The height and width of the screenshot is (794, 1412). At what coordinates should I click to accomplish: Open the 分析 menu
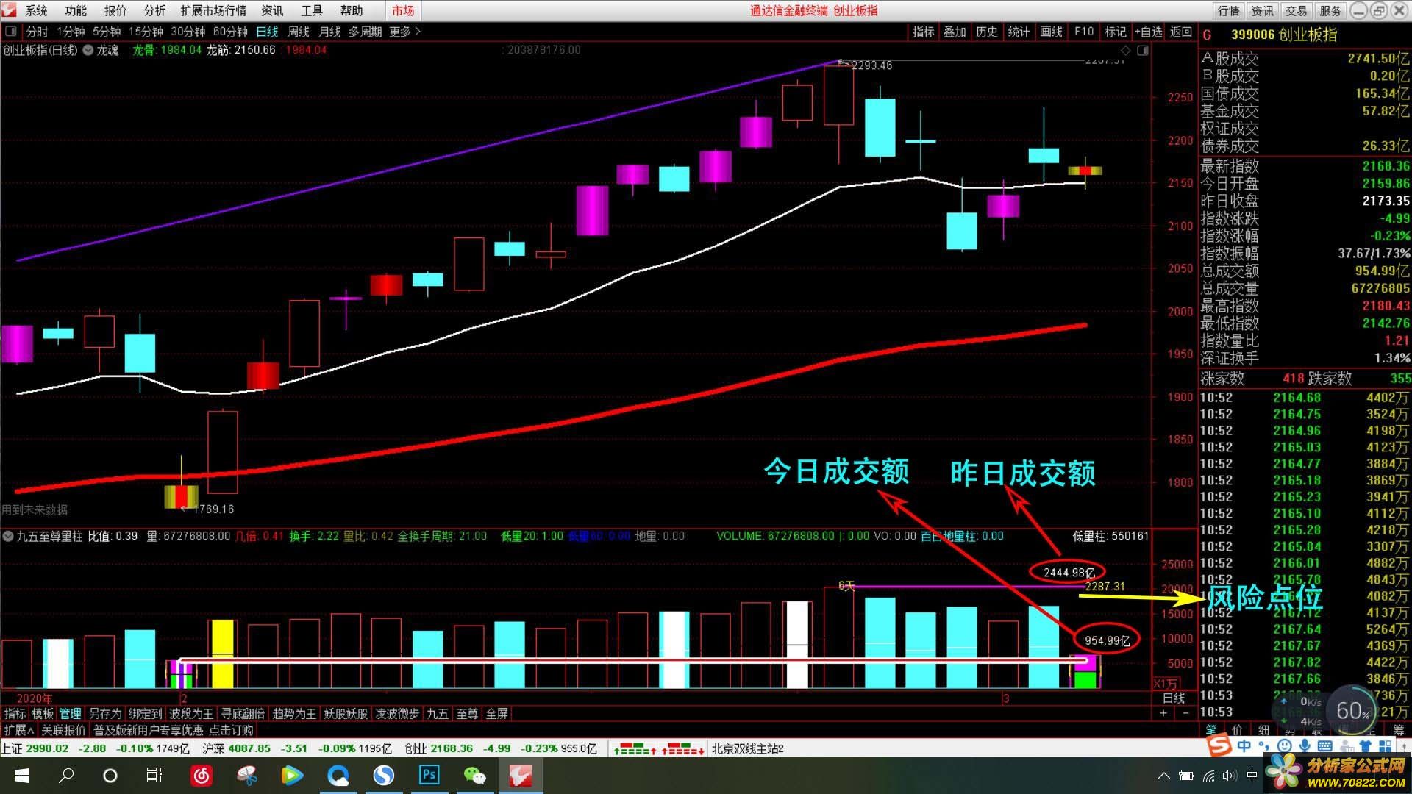[x=154, y=10]
